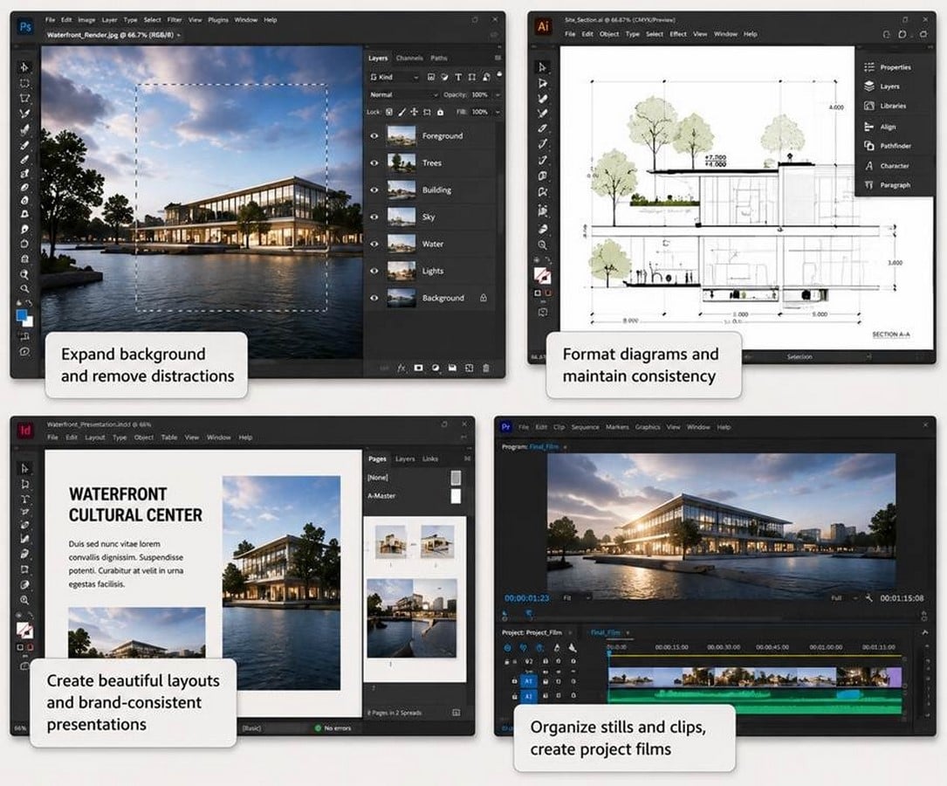Select the Move tool in Photoshop

click(x=24, y=67)
